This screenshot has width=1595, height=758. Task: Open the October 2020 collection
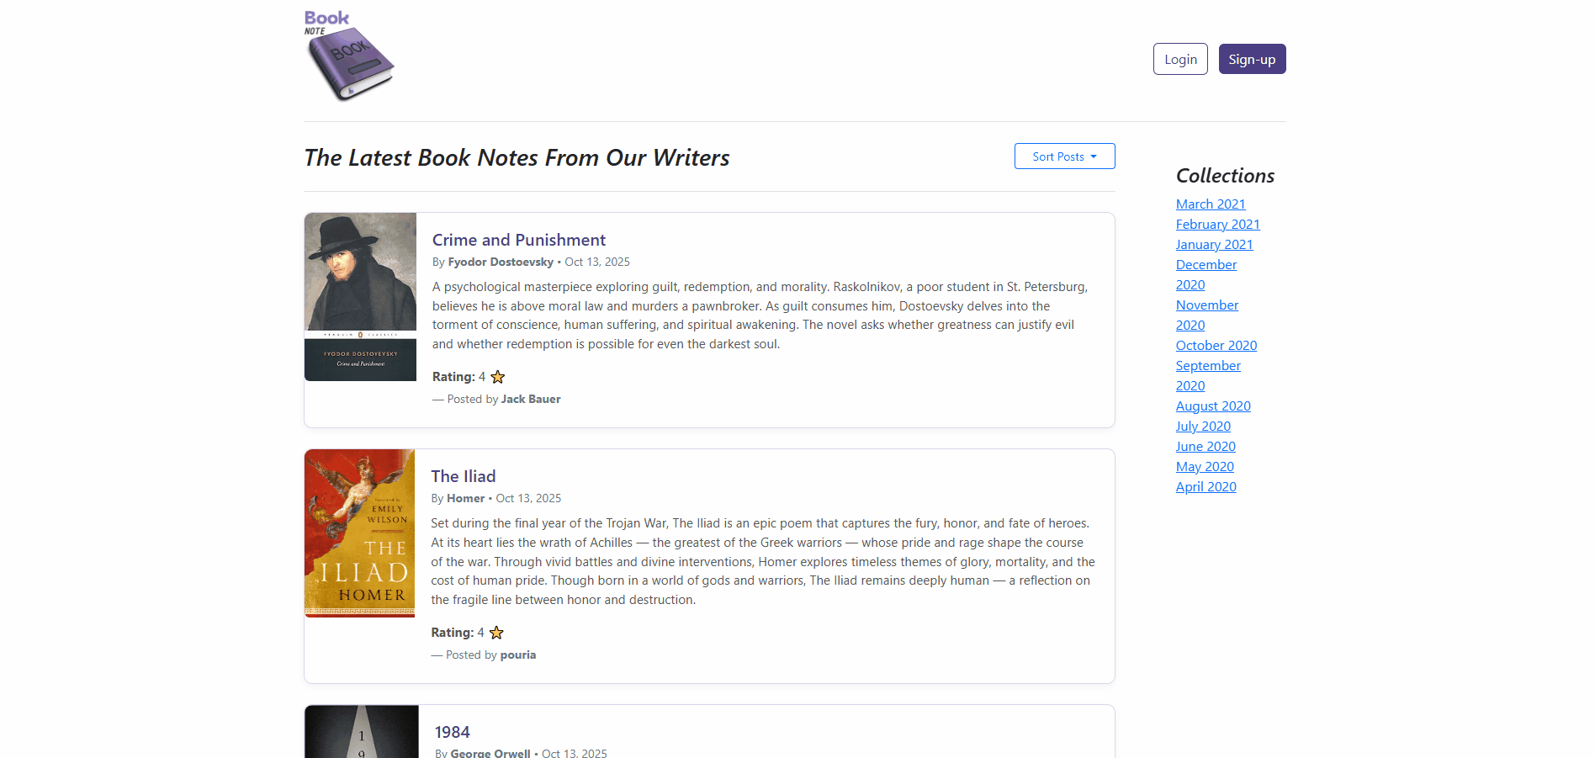tap(1216, 345)
